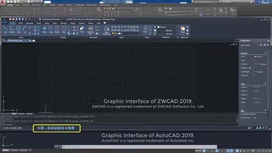Open the Manage ribbon tab in ZWCAD
This screenshot has height=153, width=272.
(63, 23)
